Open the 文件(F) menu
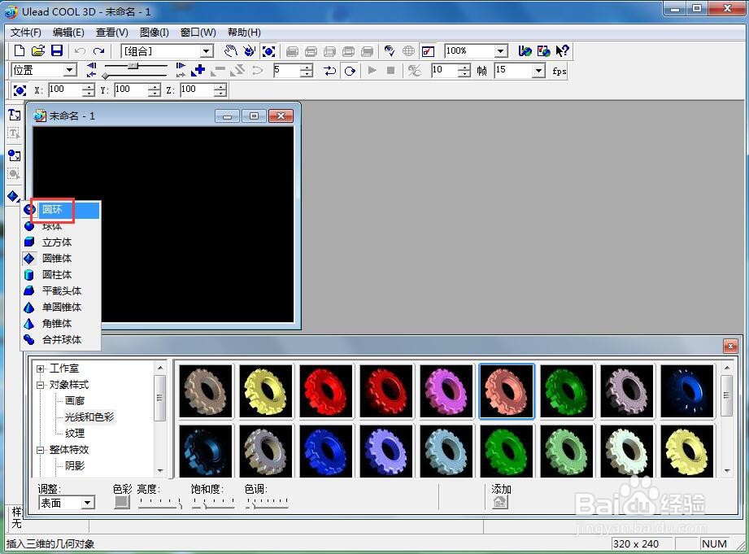Screen dimensions: 749x554 tap(26, 33)
